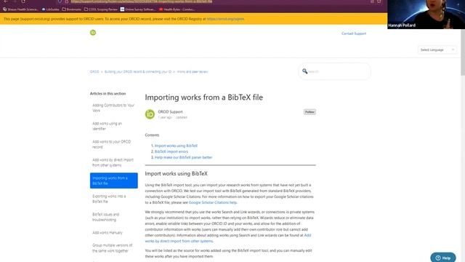The width and height of the screenshot is (465, 262).
Task: Open 'Google Scholar Citations help' link
Action: (x=213, y=202)
